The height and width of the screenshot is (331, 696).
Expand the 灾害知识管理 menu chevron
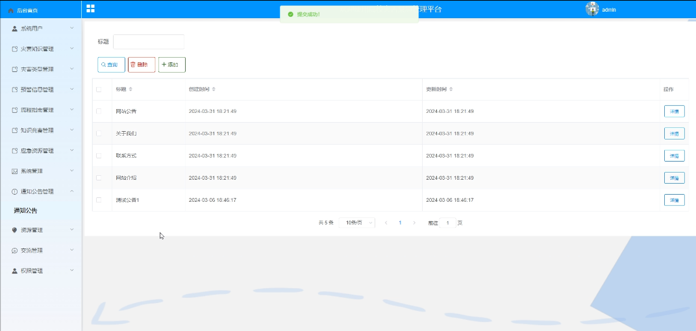(72, 49)
